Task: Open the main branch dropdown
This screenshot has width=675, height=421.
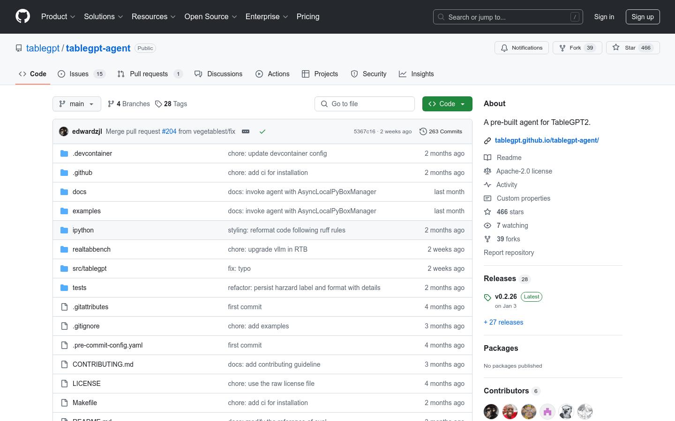Action: click(77, 104)
